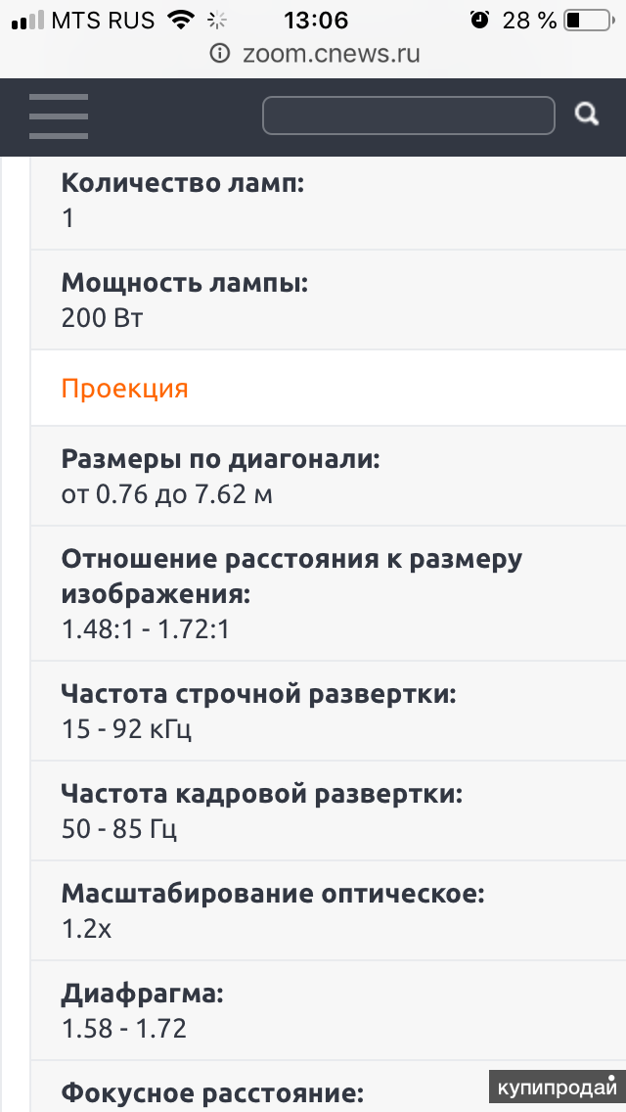This screenshot has width=626, height=1112.
Task: Select the Количество ламп row
Action: click(329, 202)
